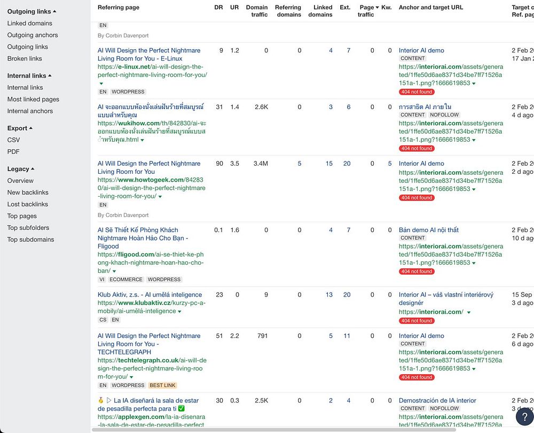Export the report as CSV
The image size is (534, 433).
point(13,140)
